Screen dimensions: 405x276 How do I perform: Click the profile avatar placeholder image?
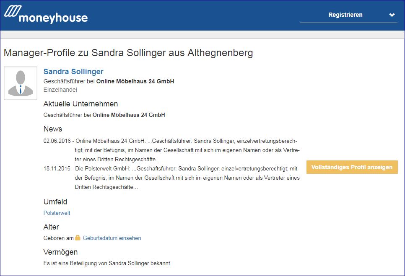coord(21,83)
